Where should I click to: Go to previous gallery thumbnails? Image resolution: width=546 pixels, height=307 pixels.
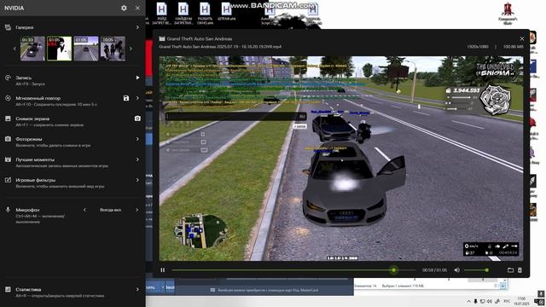(x=15, y=49)
